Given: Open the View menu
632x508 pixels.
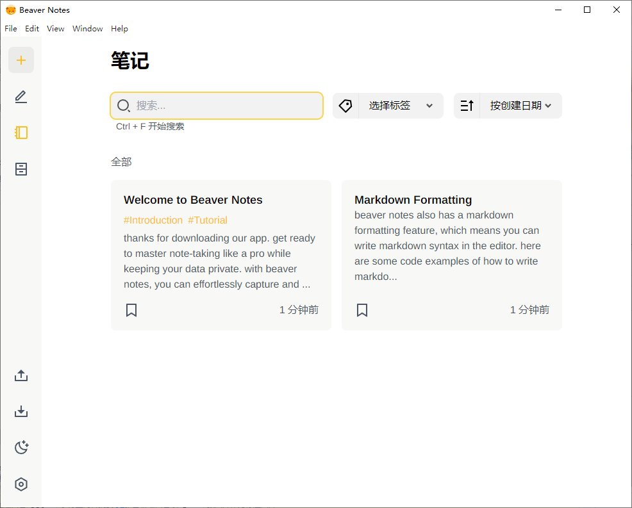Looking at the screenshot, I should [x=55, y=29].
